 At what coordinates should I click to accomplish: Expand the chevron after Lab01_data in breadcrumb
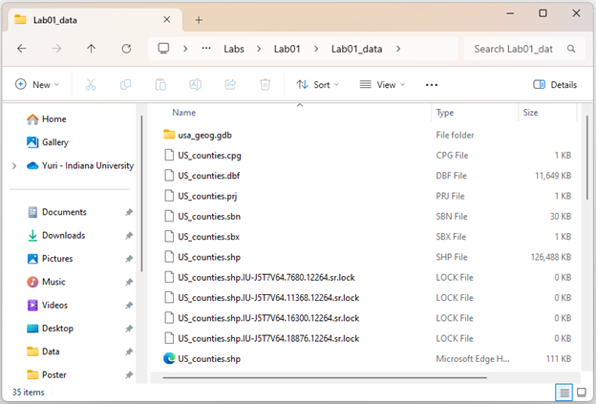tap(398, 49)
